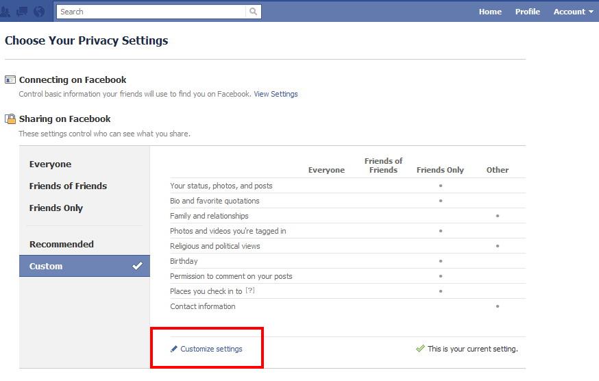This screenshot has height=381, width=599.
Task: Click the question mark help next to Places
Action: click(x=250, y=291)
